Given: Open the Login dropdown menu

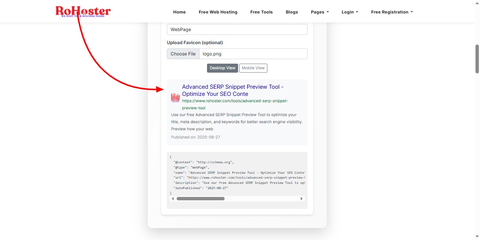Looking at the screenshot, I should point(349,12).
